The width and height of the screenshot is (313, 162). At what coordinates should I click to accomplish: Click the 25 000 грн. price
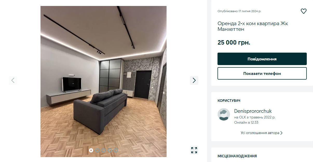point(234,43)
